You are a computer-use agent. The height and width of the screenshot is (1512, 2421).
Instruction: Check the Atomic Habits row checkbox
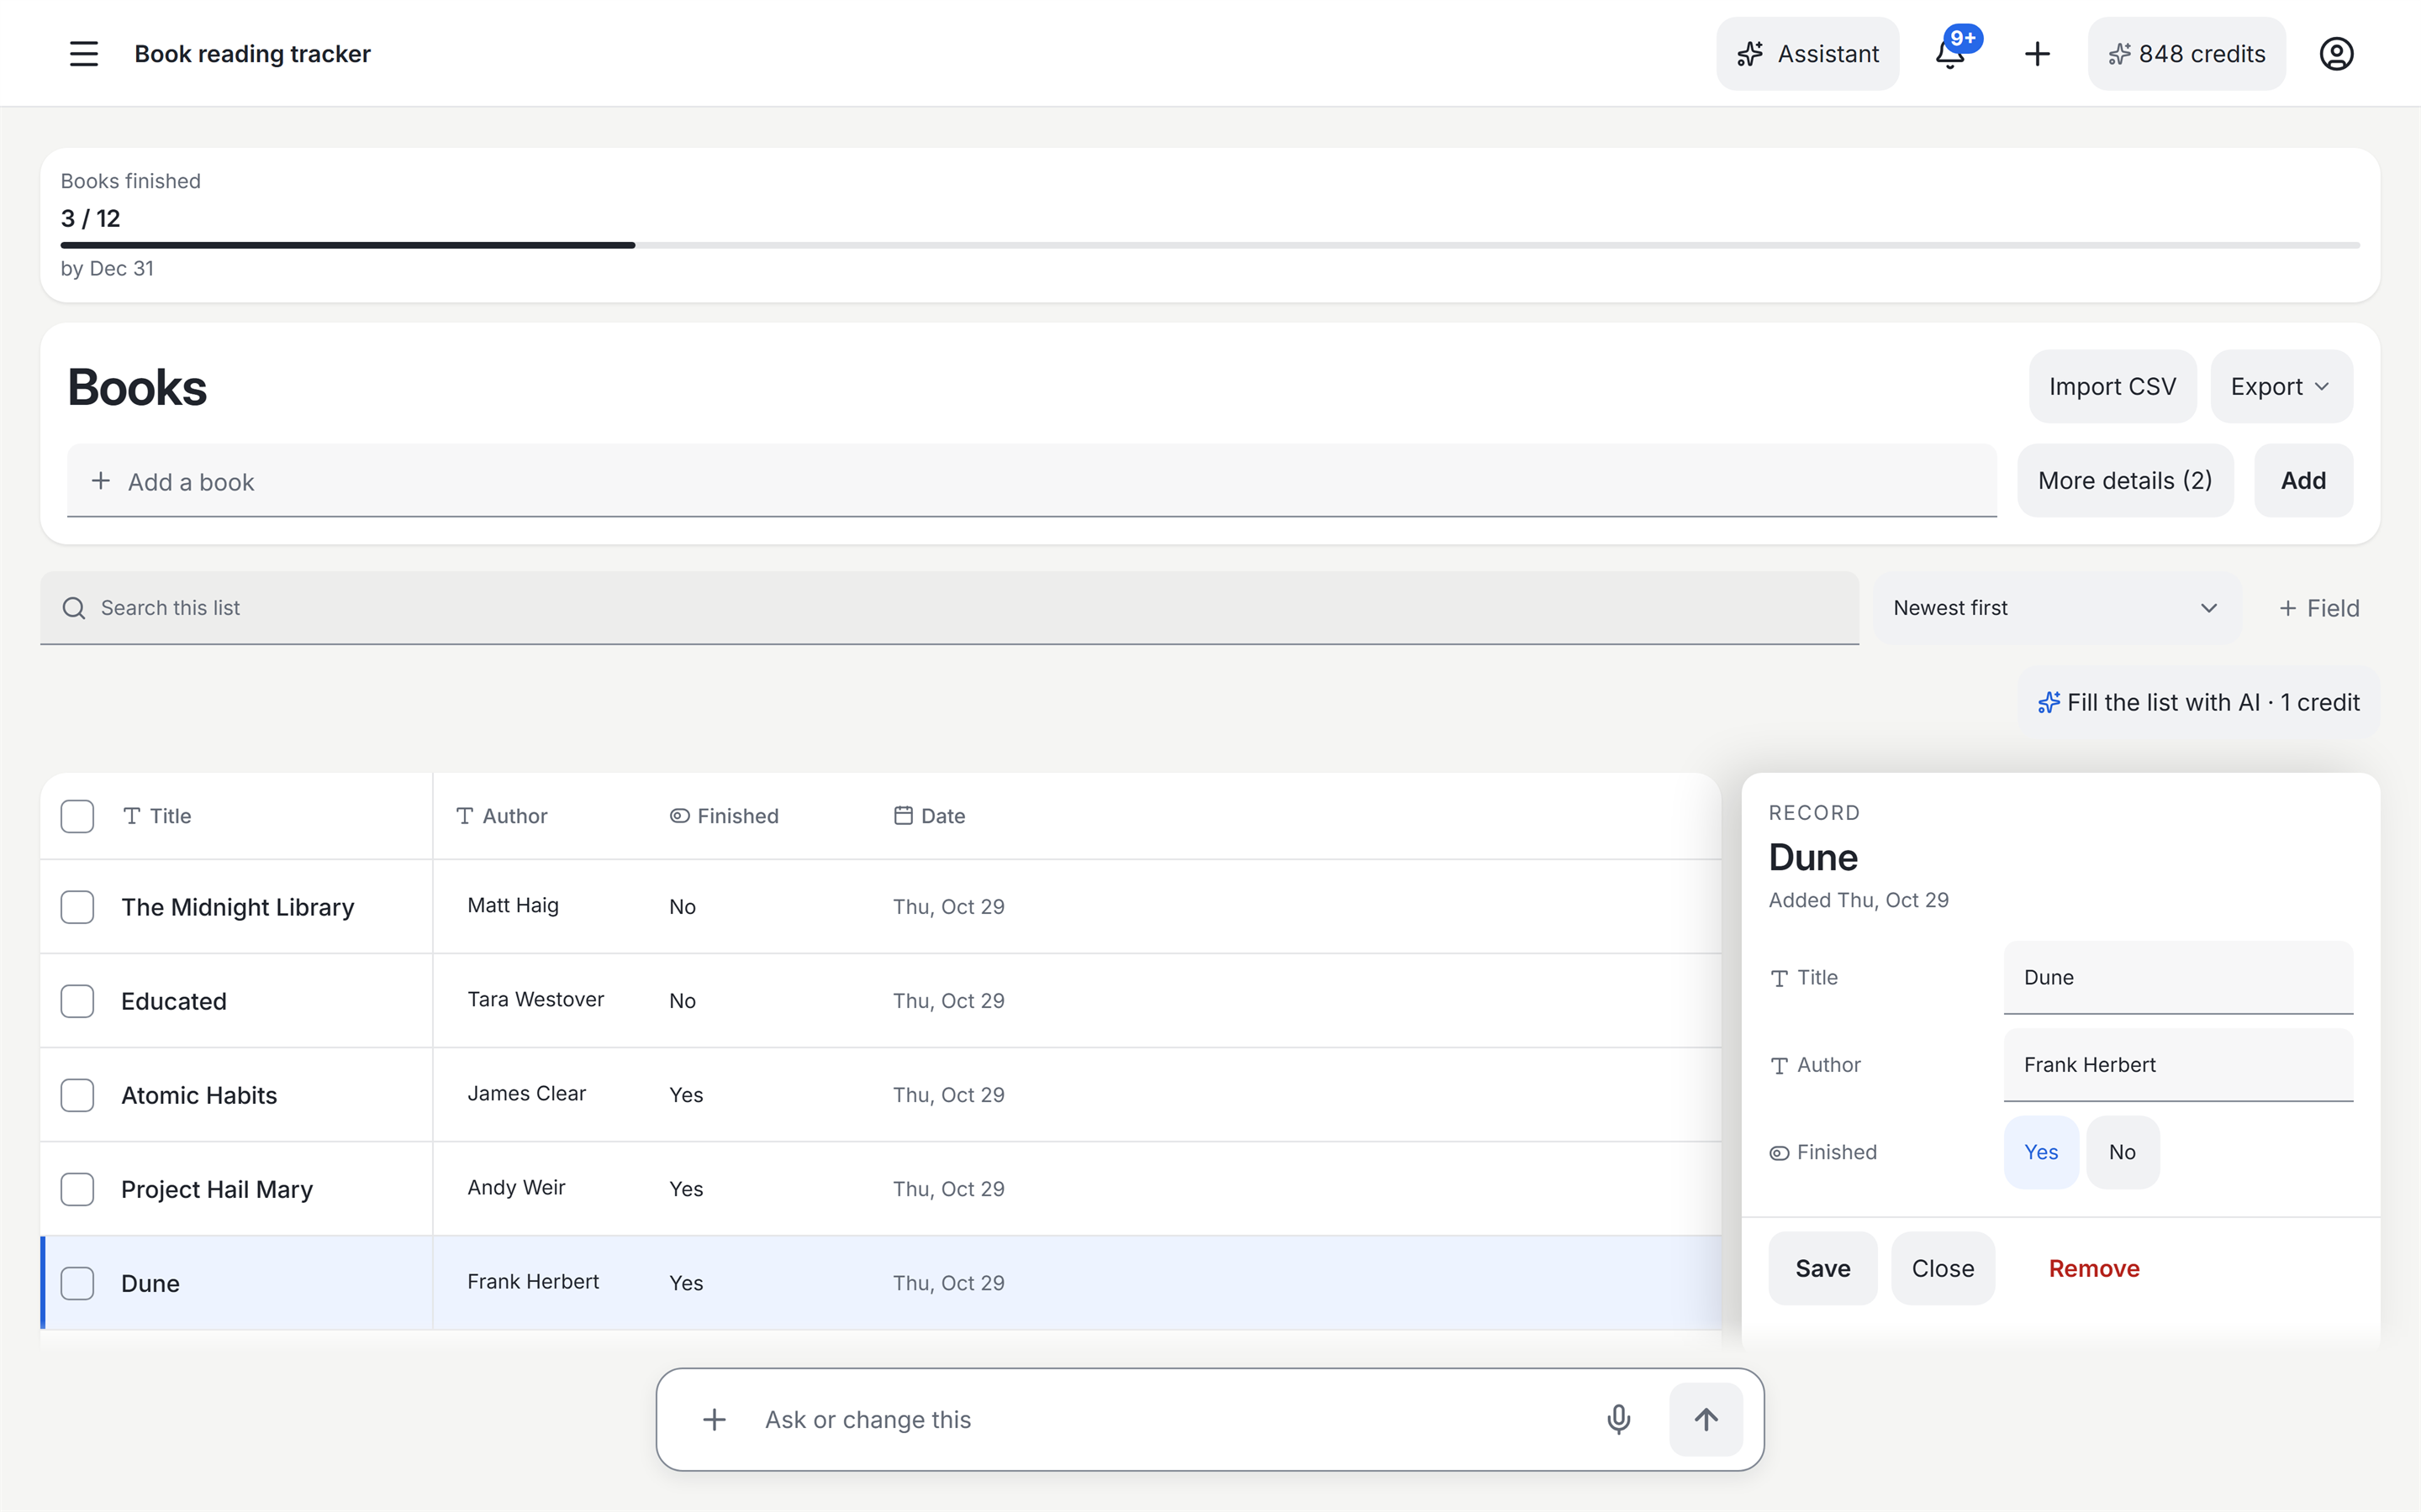[x=77, y=1095]
